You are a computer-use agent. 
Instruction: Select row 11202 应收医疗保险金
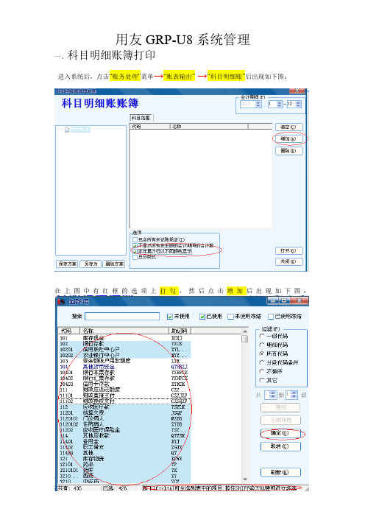pyautogui.click(x=124, y=430)
